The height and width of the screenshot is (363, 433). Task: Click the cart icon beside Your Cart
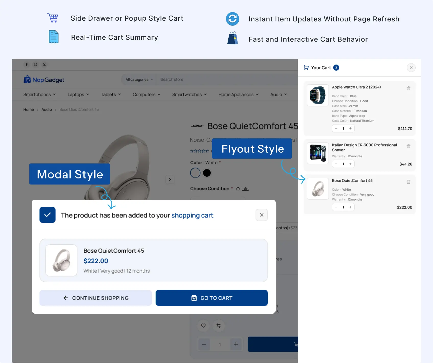(306, 68)
